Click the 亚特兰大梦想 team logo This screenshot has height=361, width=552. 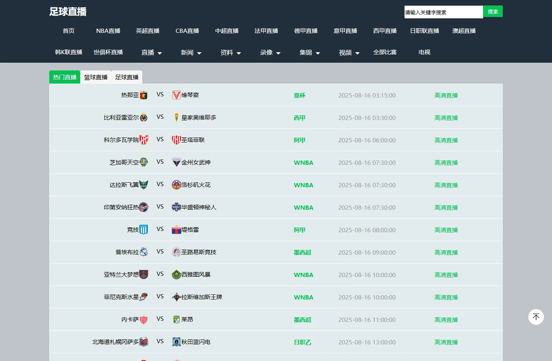pos(143,275)
